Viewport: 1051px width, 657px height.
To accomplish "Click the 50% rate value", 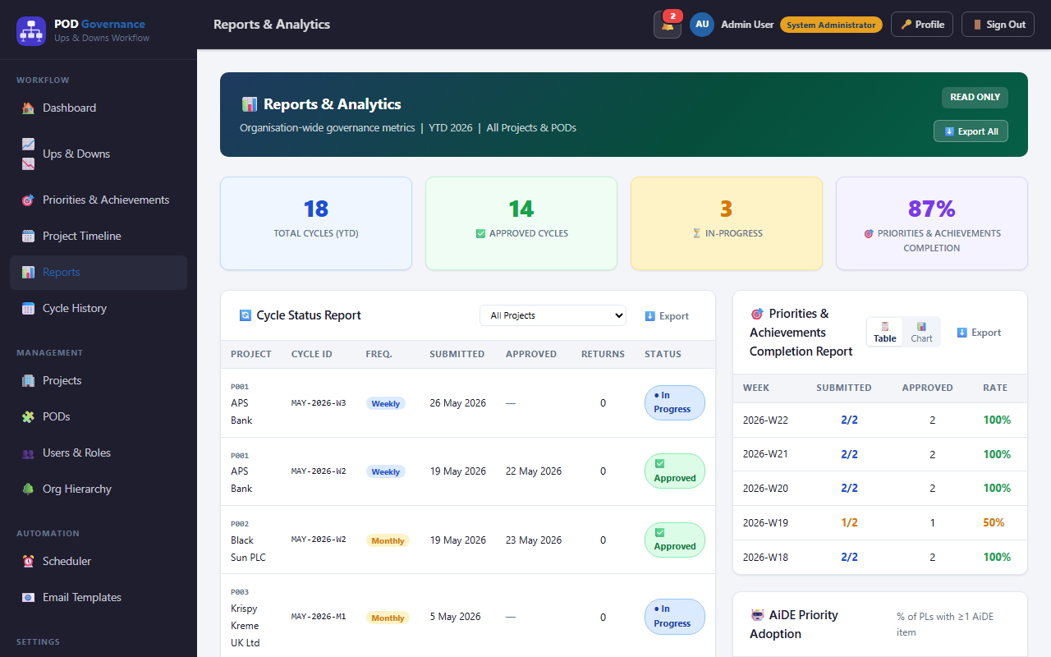I will tap(994, 522).
